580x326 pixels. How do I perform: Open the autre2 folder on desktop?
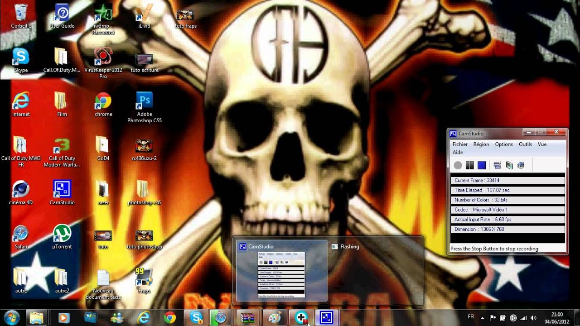[62, 281]
